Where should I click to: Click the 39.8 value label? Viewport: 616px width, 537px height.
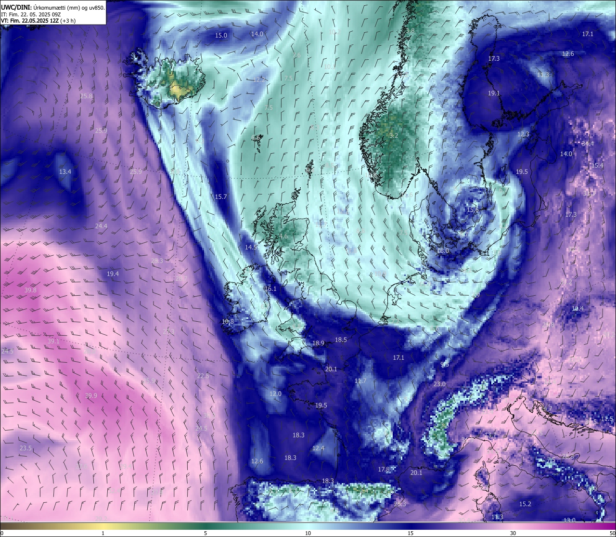click(x=30, y=290)
